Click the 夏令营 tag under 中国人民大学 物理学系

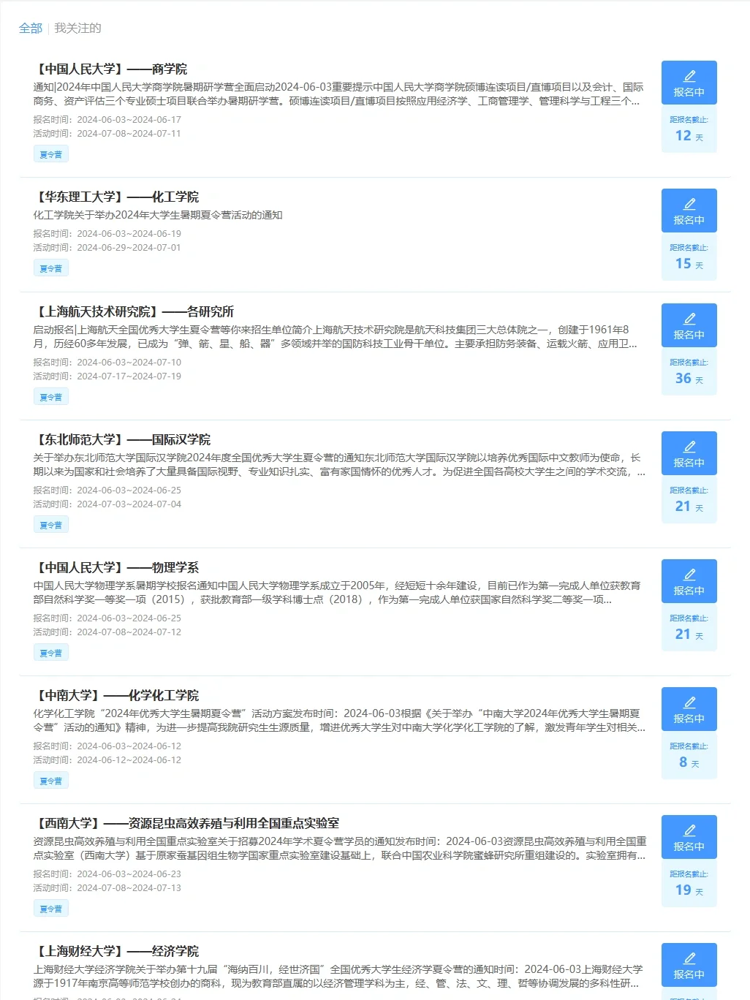[51, 653]
